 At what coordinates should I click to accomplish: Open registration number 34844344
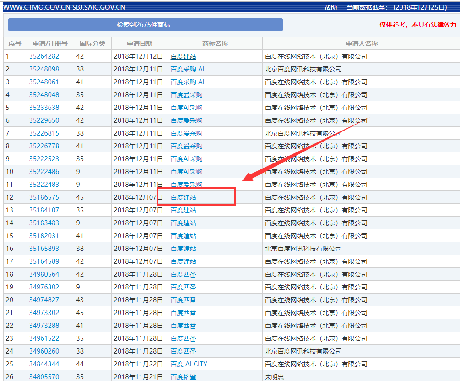coord(44,364)
